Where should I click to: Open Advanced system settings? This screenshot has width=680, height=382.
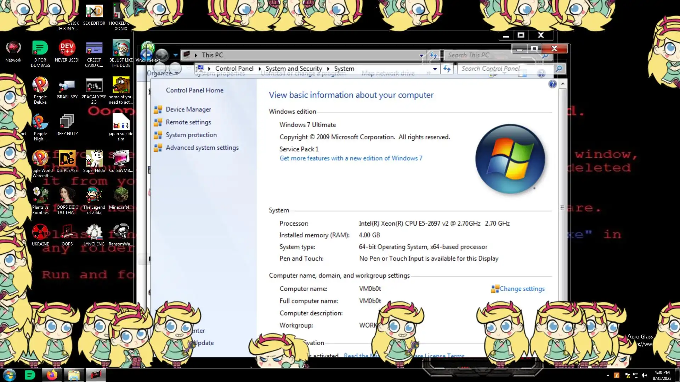(x=202, y=148)
